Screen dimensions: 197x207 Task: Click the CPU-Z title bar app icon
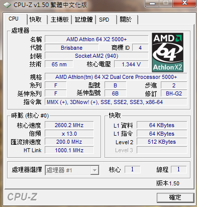8,5
